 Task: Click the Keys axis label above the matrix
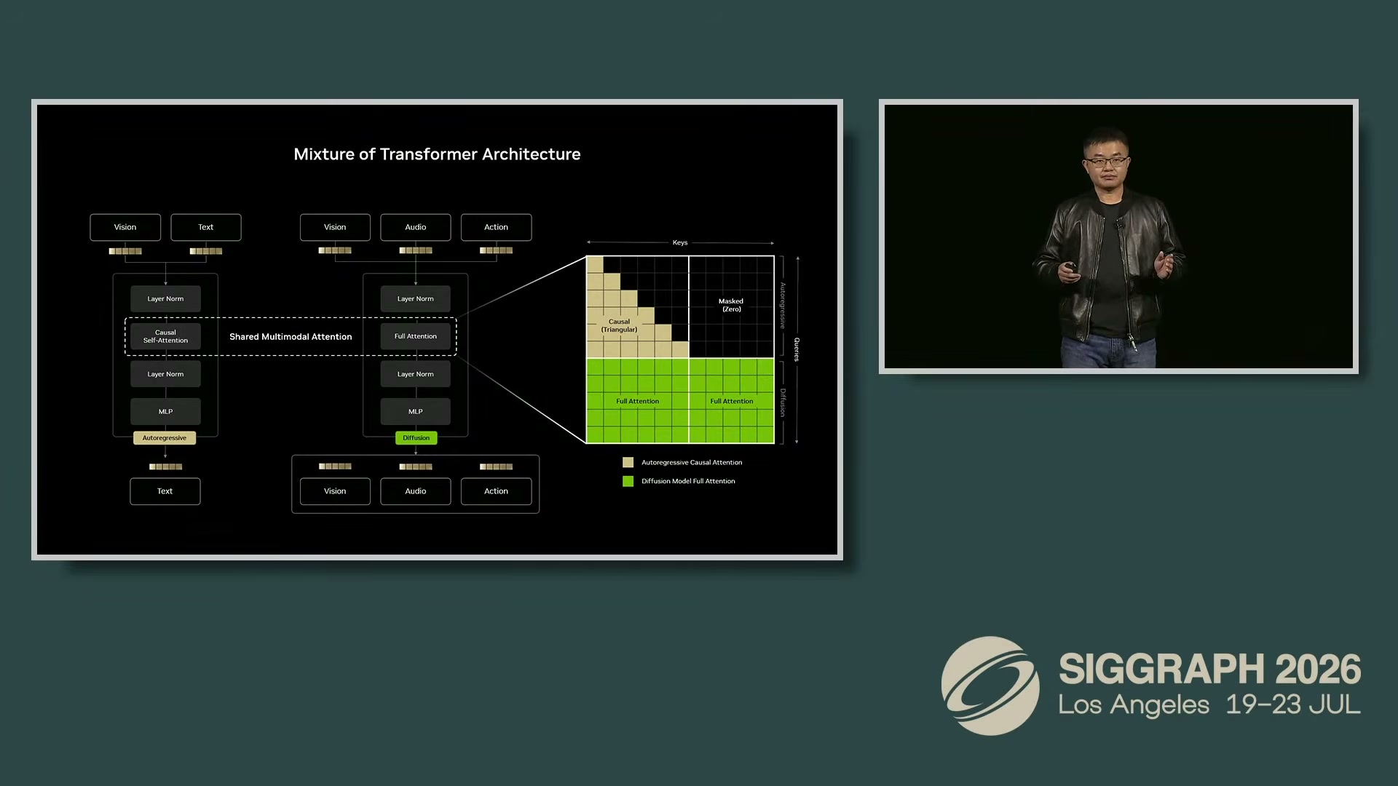tap(680, 242)
